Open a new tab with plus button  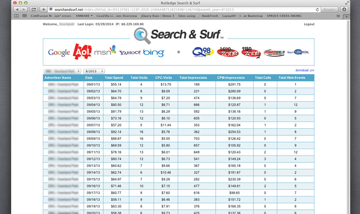pyautogui.click(x=347, y=16)
